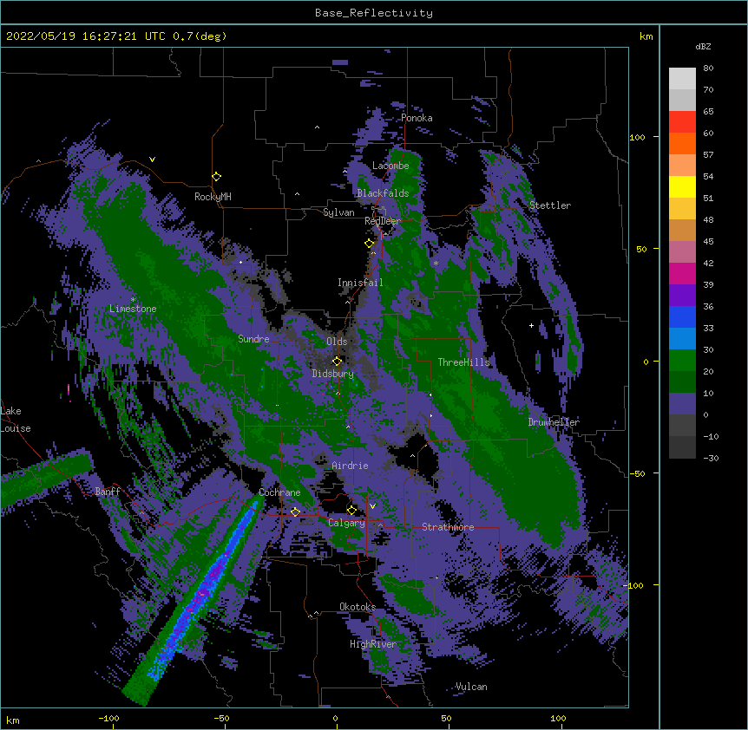Screen dimensions: 748x730
Task: Click the dBZ legend heading
Action: click(703, 46)
